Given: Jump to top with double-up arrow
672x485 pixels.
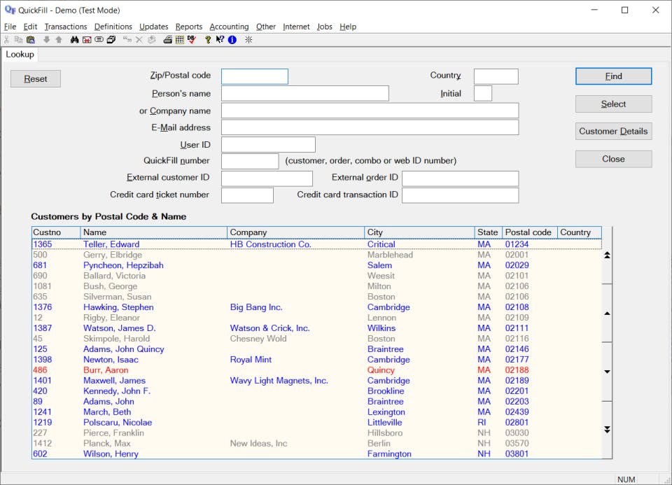Looking at the screenshot, I should [x=607, y=255].
